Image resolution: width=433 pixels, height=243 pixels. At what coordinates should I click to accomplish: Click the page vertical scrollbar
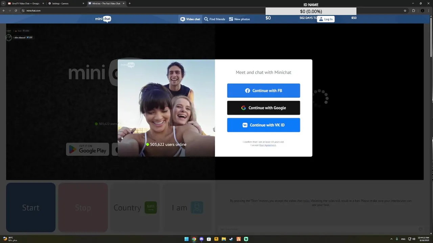(x=431, y=37)
